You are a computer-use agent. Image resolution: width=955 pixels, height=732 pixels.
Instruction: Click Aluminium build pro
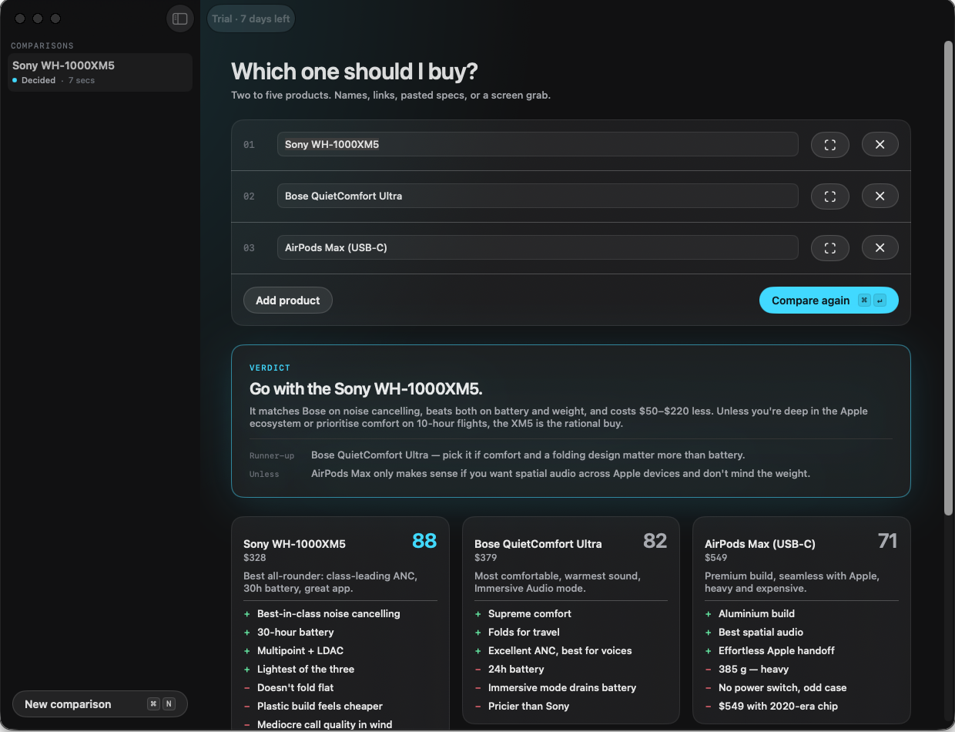[x=756, y=614]
